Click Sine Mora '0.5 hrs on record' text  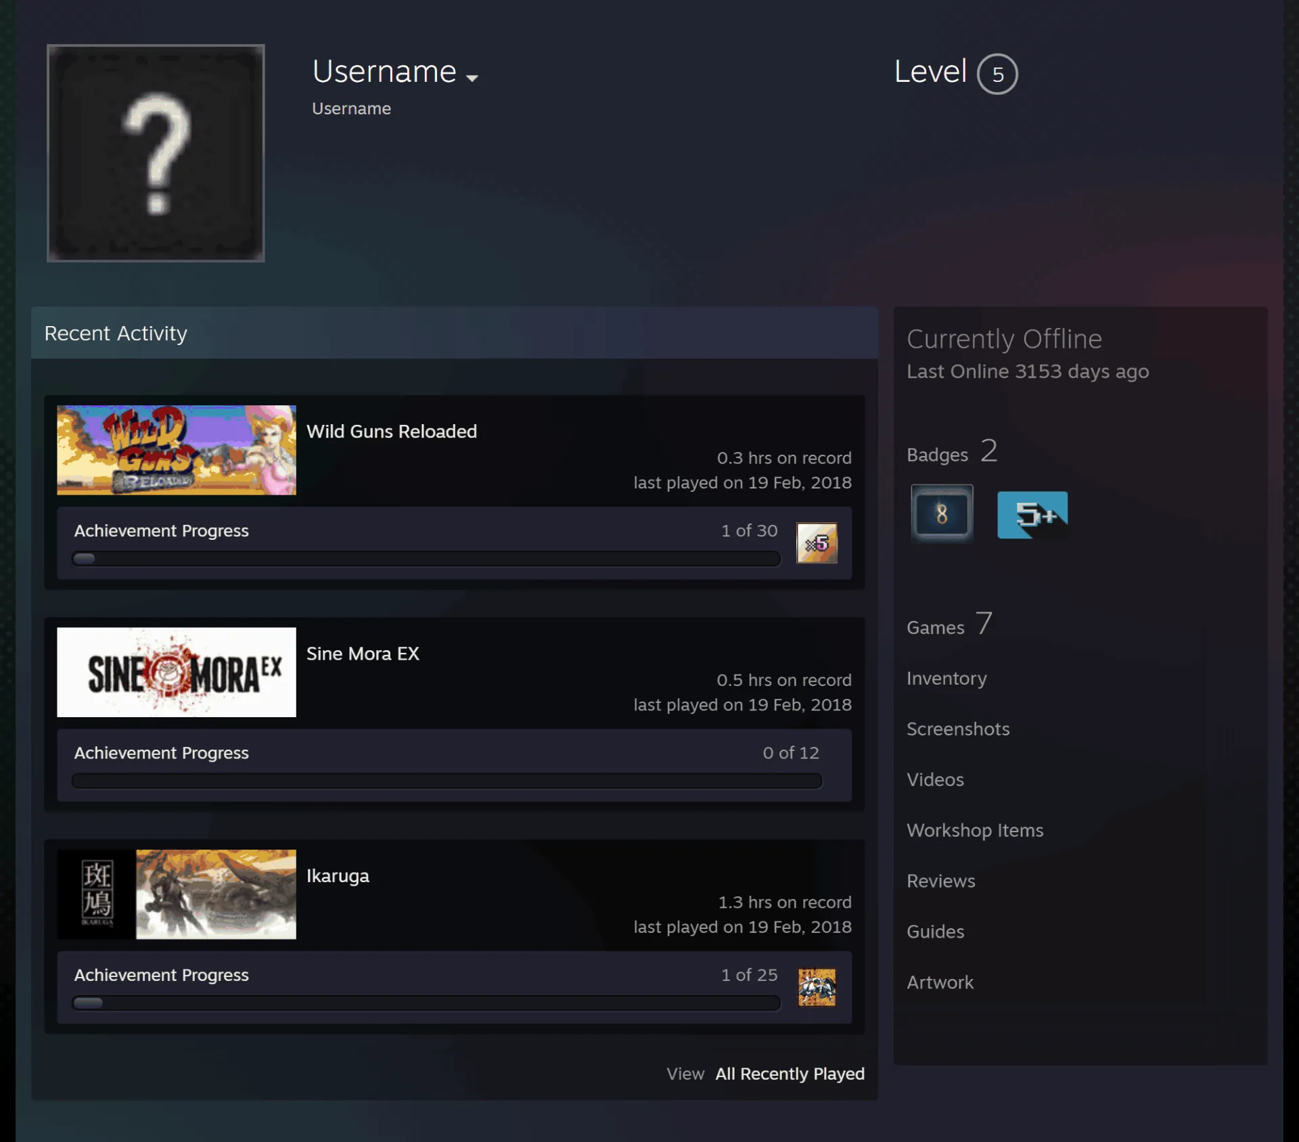(x=784, y=680)
